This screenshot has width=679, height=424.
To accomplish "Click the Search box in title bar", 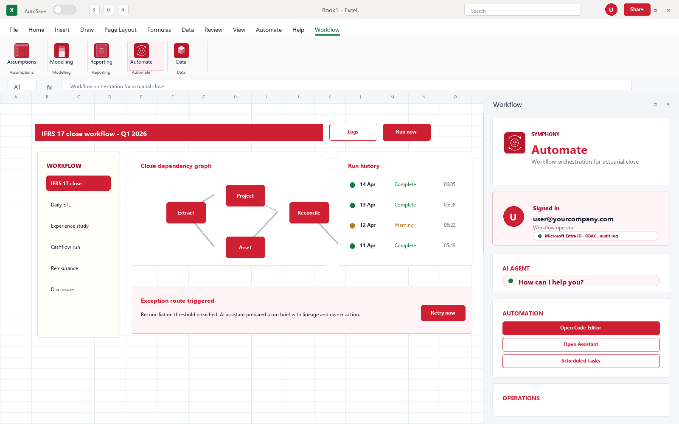I will pyautogui.click(x=522, y=10).
